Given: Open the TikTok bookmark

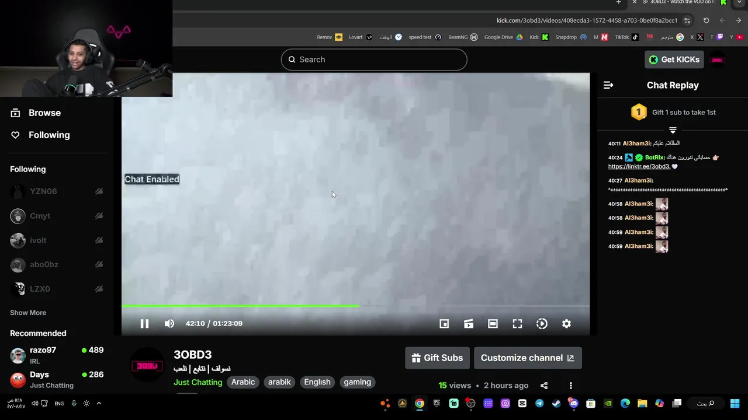Looking at the screenshot, I should 626,37.
